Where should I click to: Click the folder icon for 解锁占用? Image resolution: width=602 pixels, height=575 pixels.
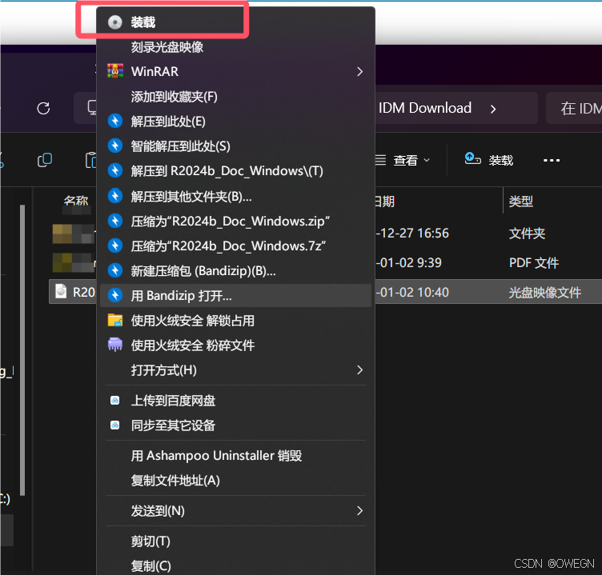115,320
